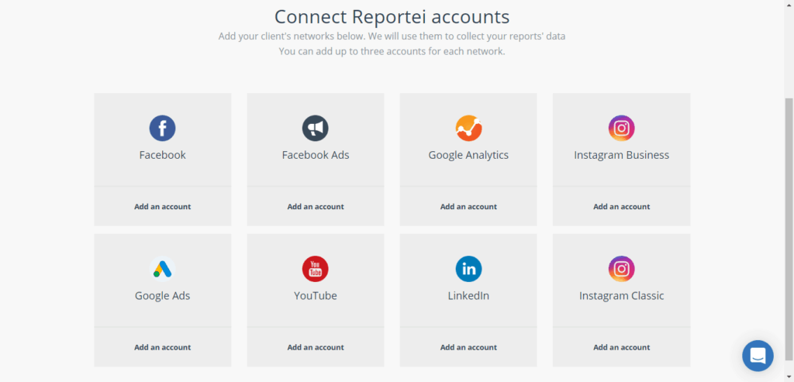The height and width of the screenshot is (382, 794).
Task: Click the Facebook logo icon
Action: pos(163,128)
